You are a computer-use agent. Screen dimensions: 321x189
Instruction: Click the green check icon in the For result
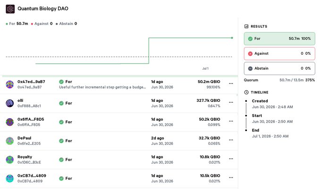pos(250,39)
